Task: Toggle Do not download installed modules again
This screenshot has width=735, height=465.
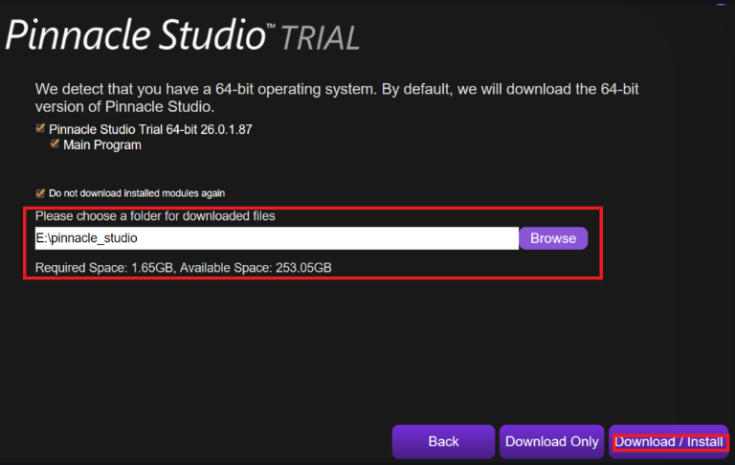Action: [x=40, y=193]
